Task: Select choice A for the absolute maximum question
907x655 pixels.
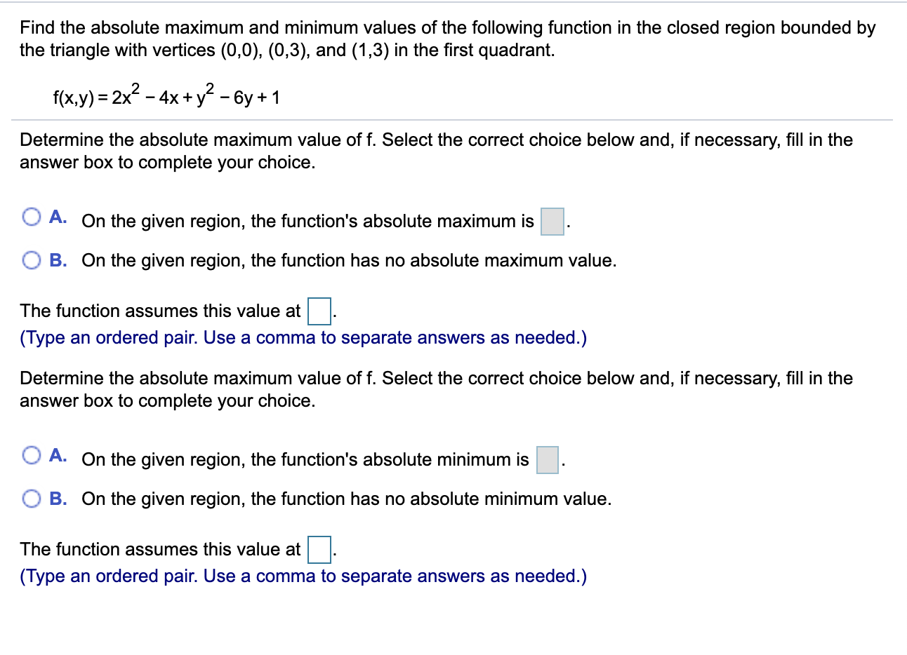Action: 32,217
